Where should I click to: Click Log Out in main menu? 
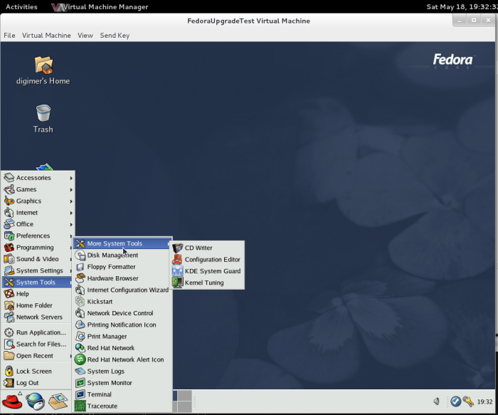pyautogui.click(x=27, y=383)
